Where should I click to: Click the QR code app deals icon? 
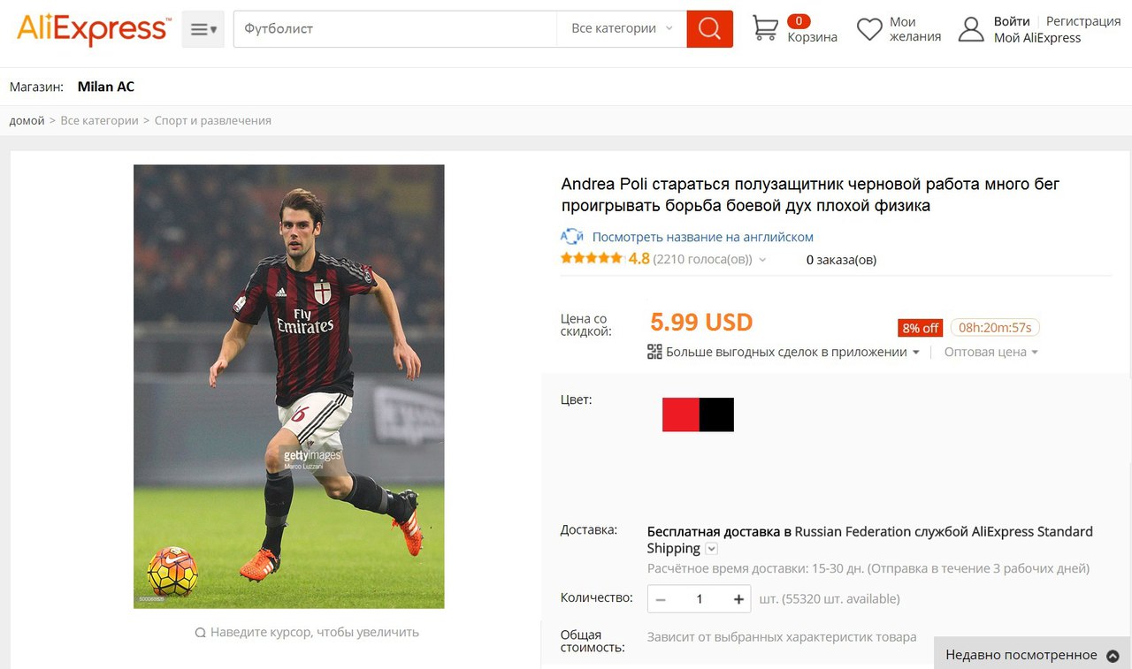(654, 352)
